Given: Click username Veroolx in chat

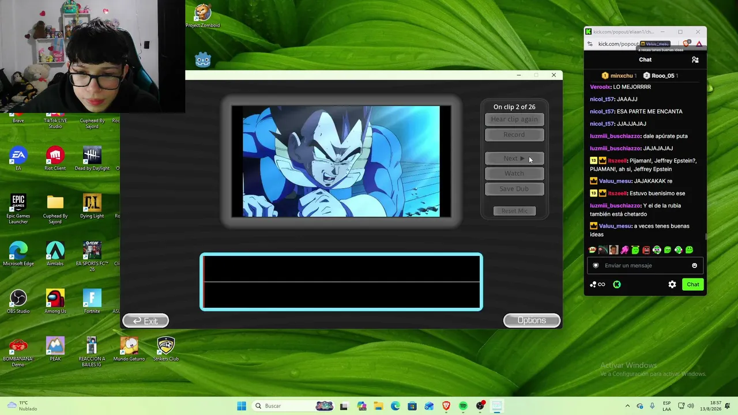Looking at the screenshot, I should [600, 87].
